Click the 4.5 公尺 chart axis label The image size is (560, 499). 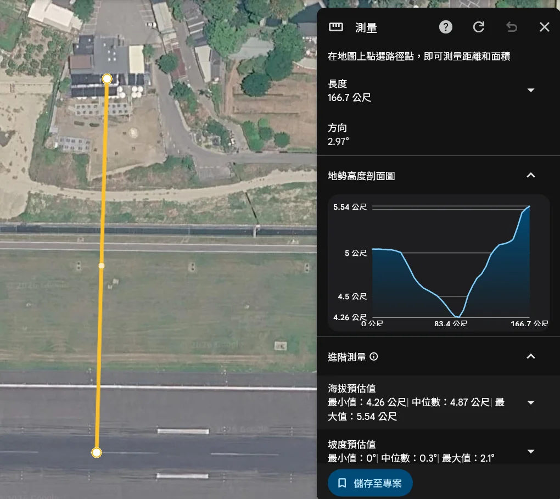pos(352,296)
